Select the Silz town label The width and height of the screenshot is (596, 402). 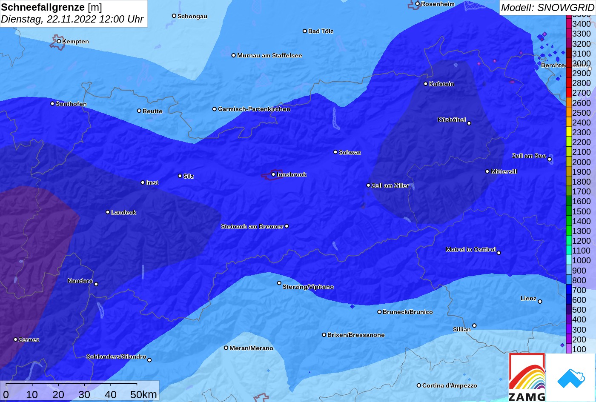coord(189,176)
